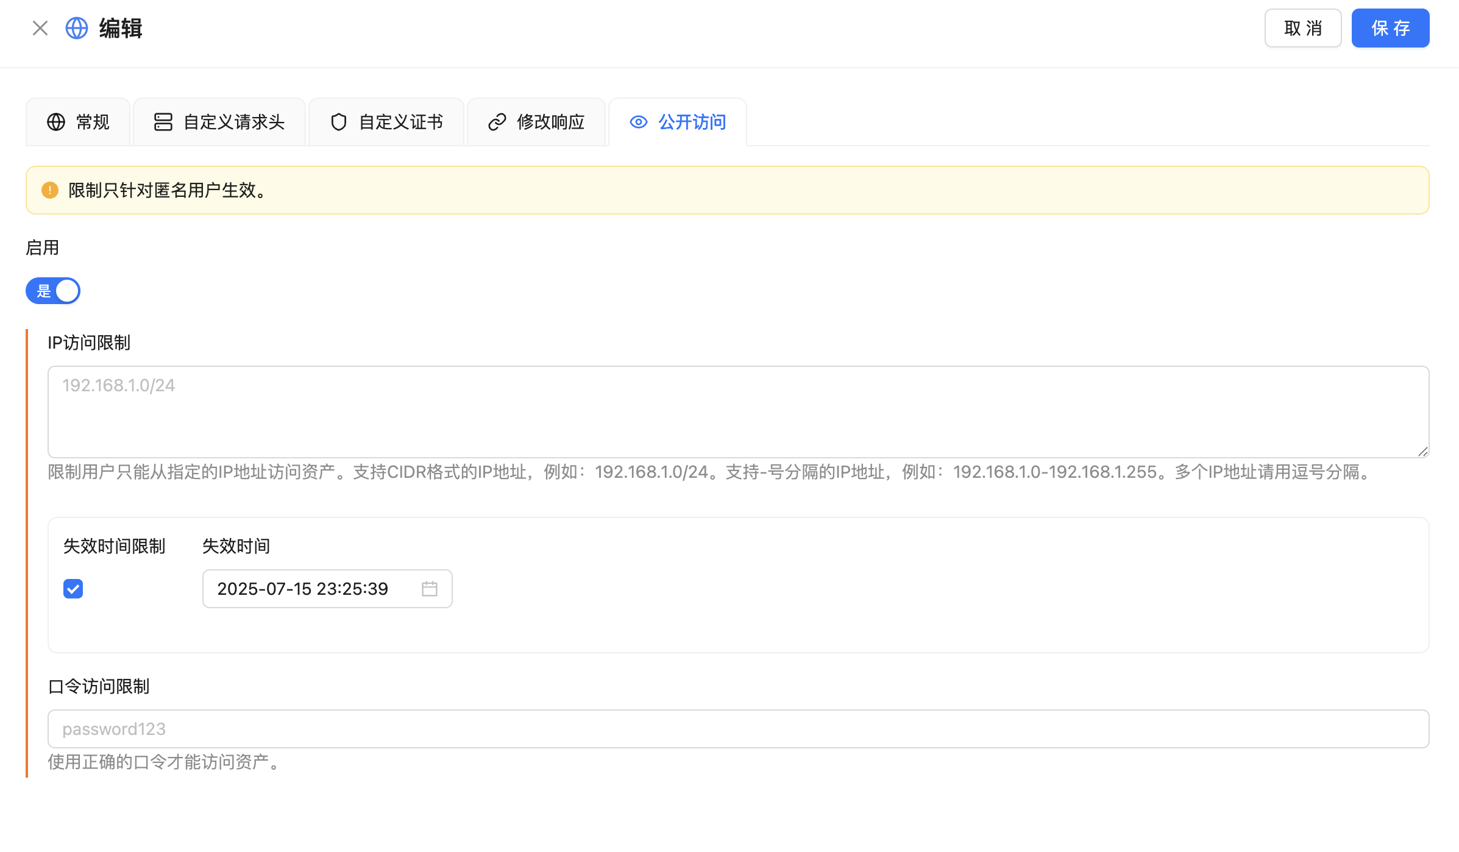Click the resize handle of IP text area
The height and width of the screenshot is (852, 1459).
pos(1423,452)
